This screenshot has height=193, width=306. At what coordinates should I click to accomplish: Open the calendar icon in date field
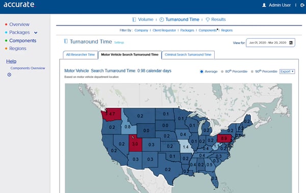291,43
